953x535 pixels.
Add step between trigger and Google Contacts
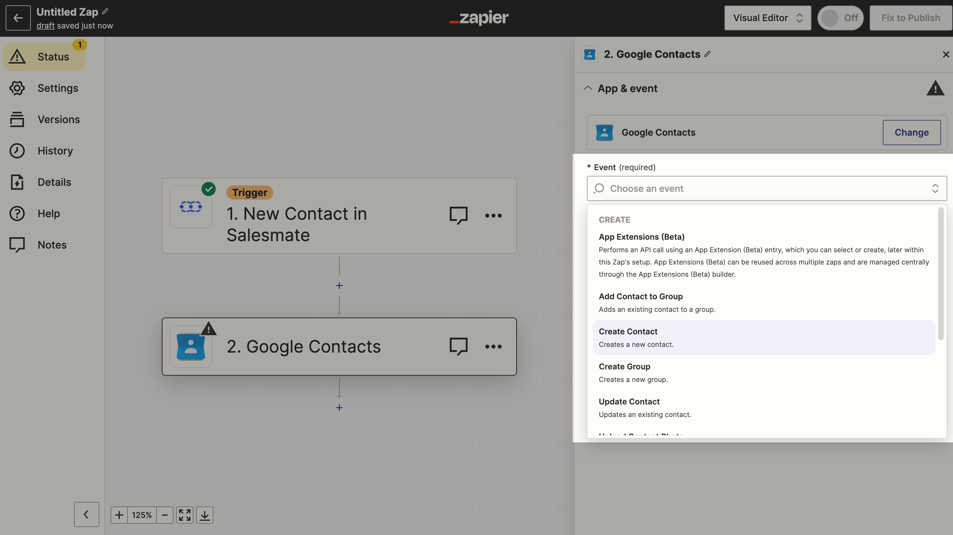(339, 286)
